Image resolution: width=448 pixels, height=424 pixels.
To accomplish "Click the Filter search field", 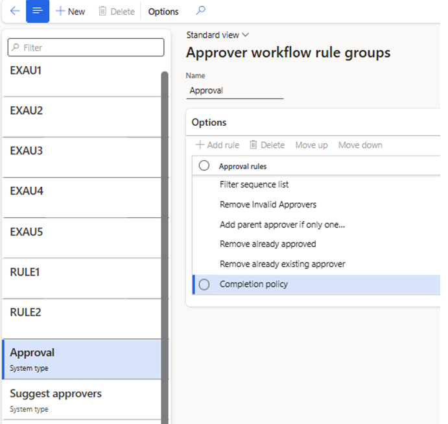I will point(86,47).
